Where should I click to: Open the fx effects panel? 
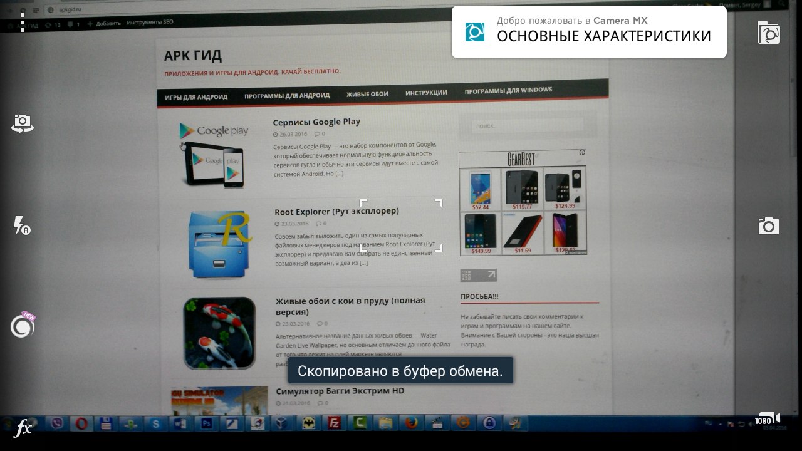(x=23, y=428)
